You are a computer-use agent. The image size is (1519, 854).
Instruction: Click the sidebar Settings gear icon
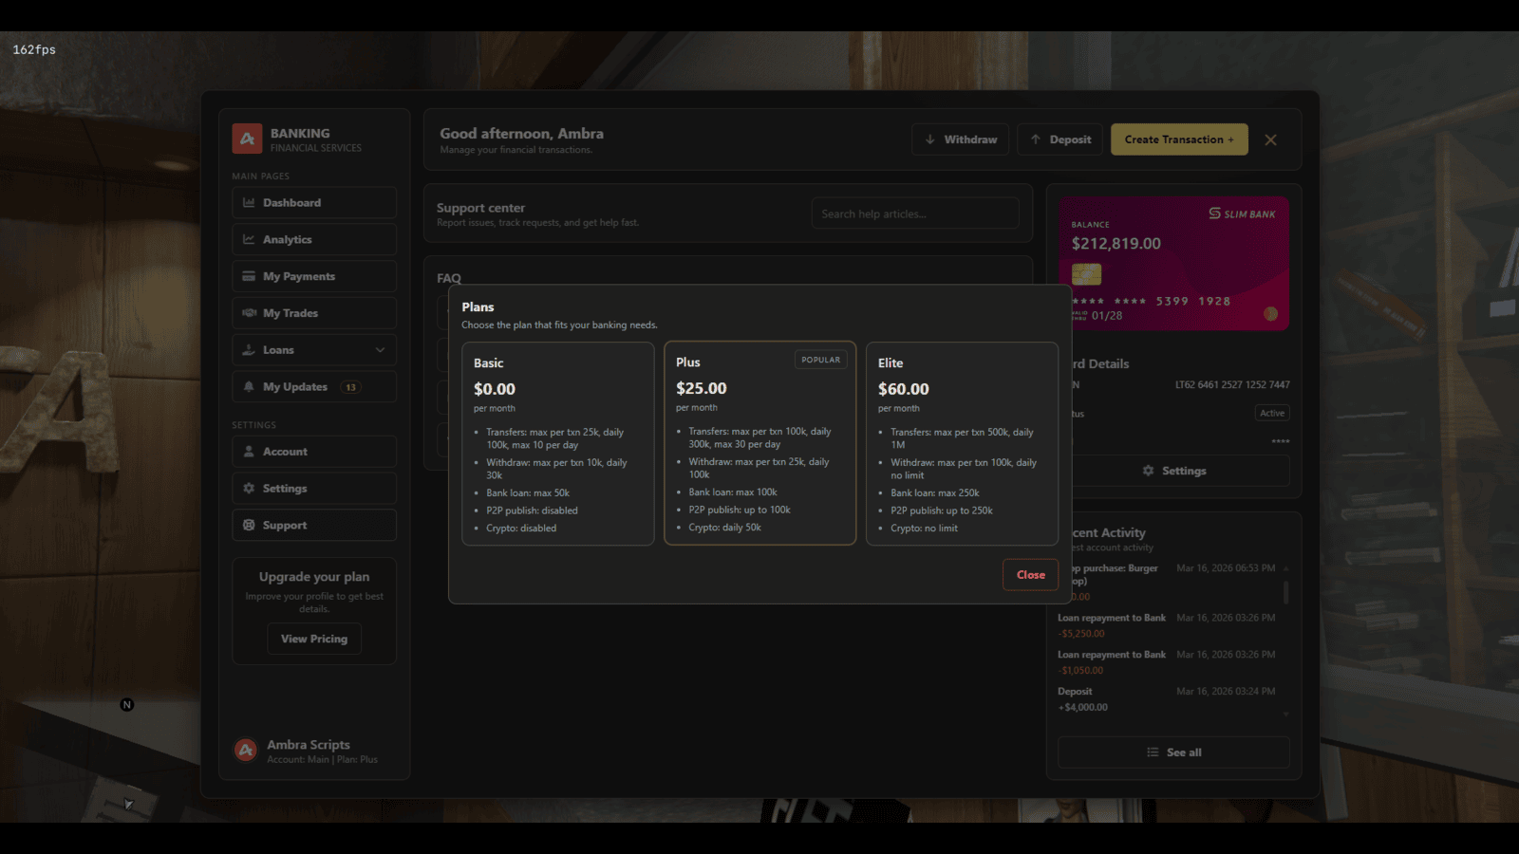click(249, 488)
